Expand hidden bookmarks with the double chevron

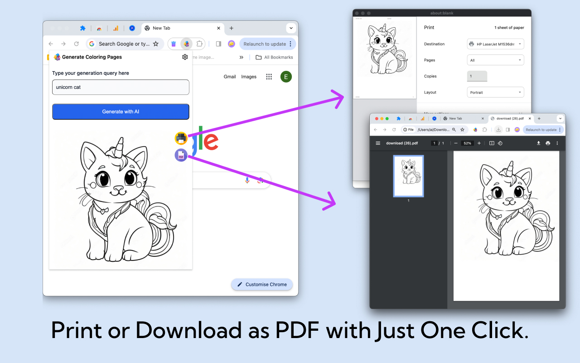(x=242, y=57)
